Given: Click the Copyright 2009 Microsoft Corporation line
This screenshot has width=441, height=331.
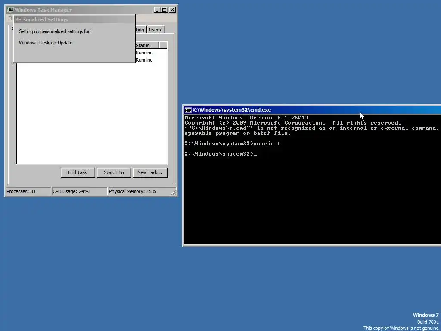Looking at the screenshot, I should point(292,123).
